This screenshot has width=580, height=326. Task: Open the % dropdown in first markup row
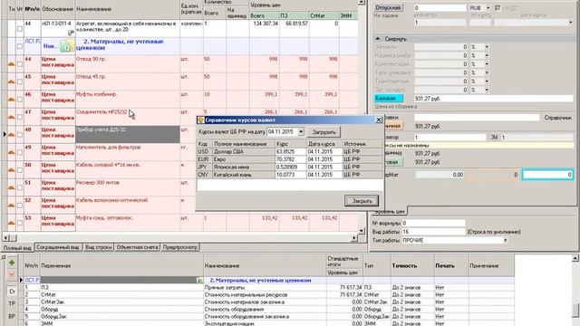487,47
